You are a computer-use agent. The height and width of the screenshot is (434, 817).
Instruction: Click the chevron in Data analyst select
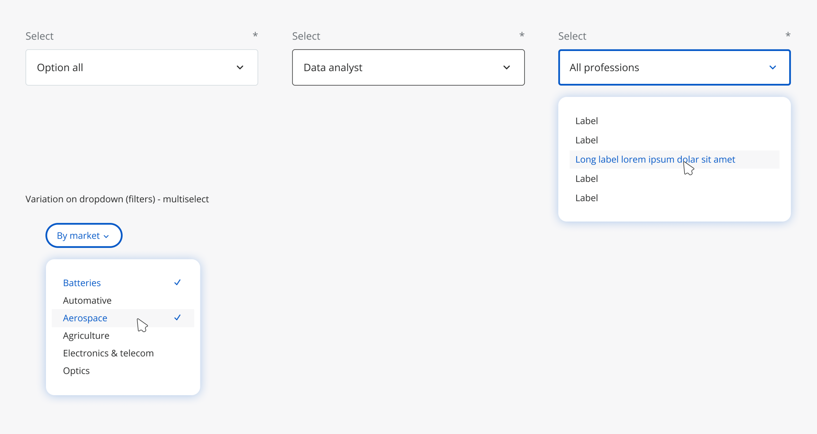point(506,68)
